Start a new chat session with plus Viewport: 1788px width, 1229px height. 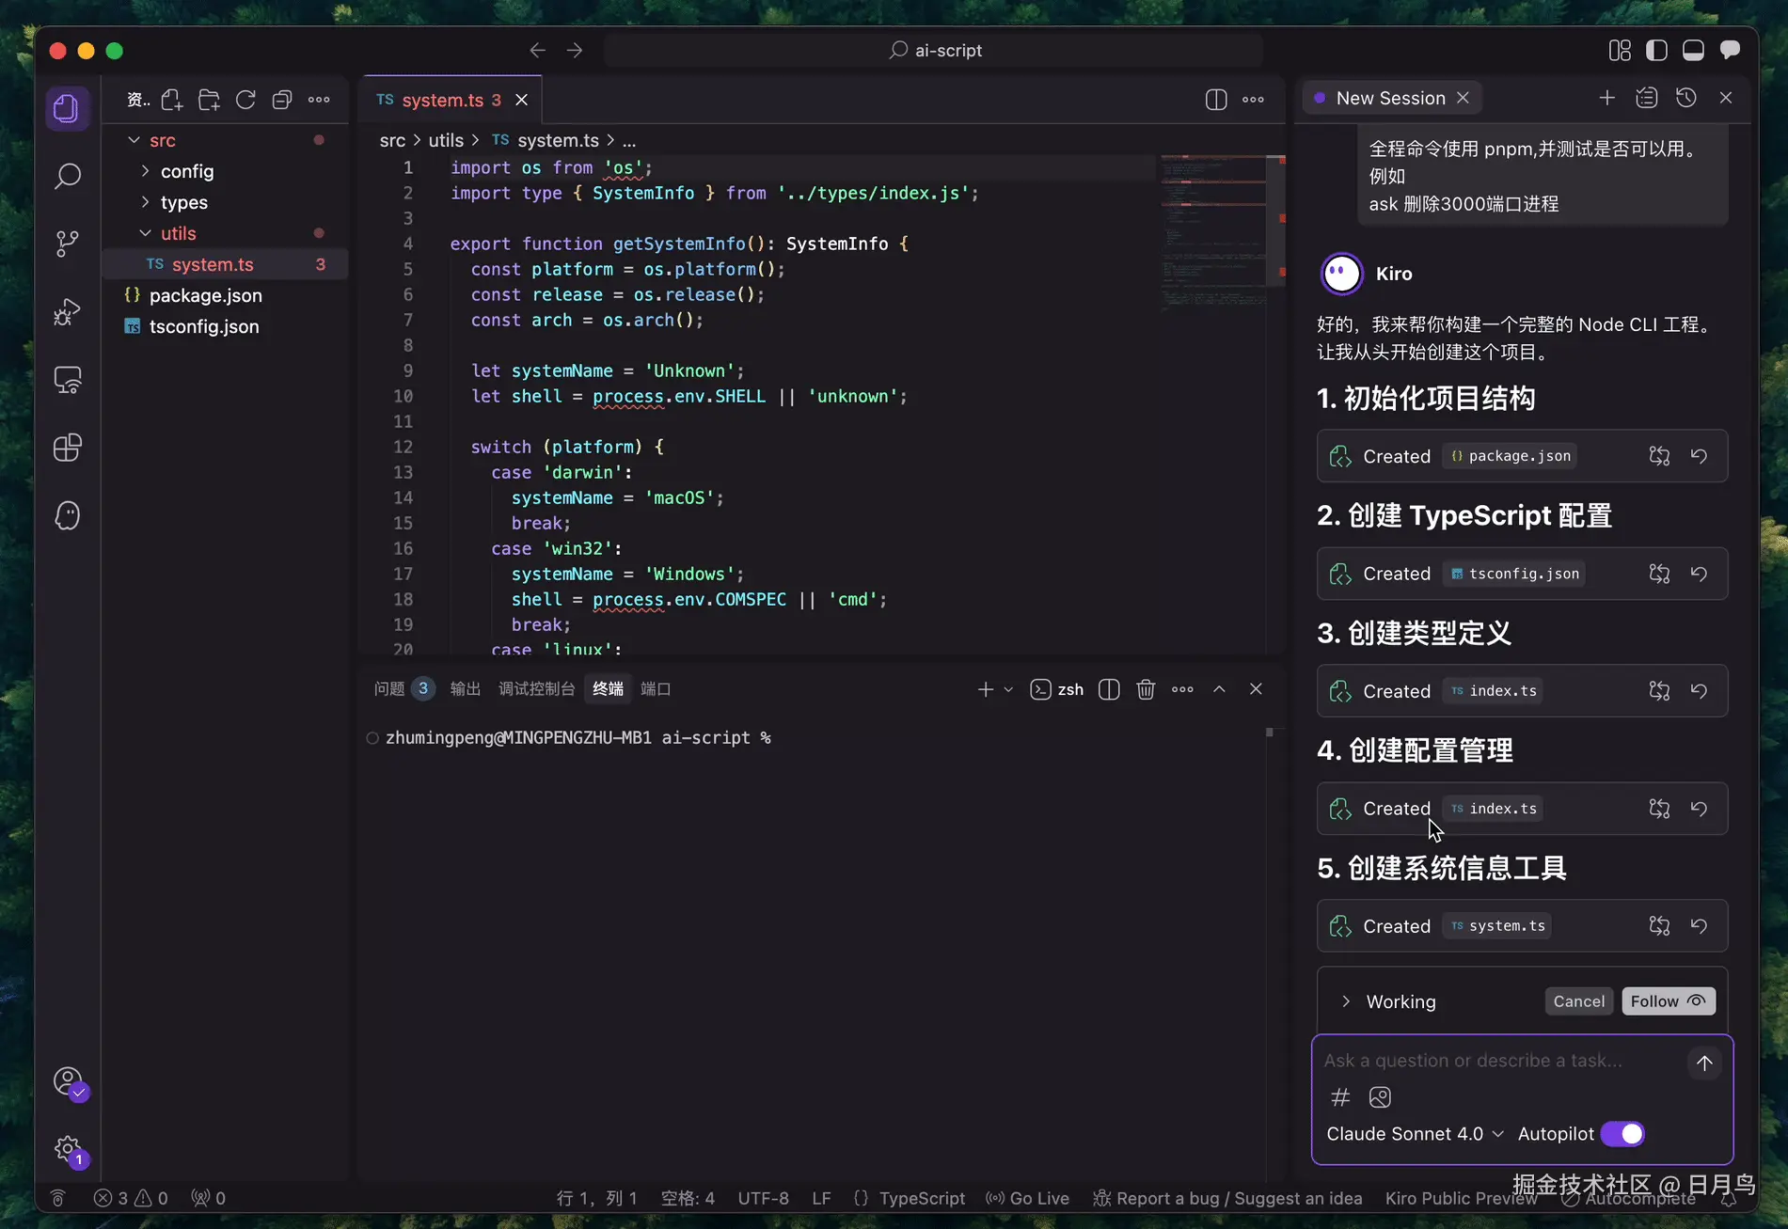(x=1607, y=98)
